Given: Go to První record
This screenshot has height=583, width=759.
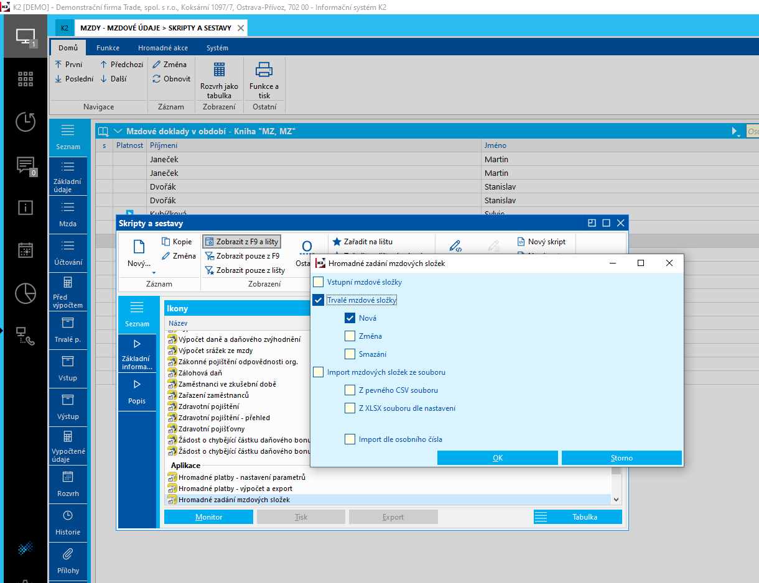Looking at the screenshot, I should [x=68, y=65].
